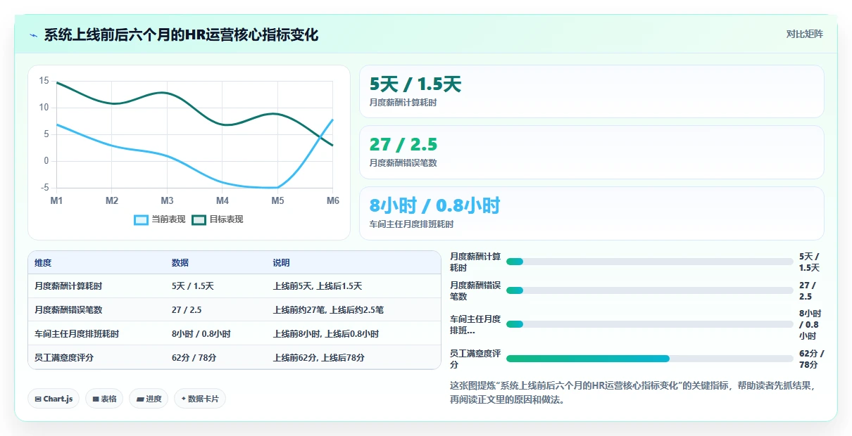Select the table data cell 8小时 / 0.8小时
The image size is (852, 436).
(x=201, y=334)
